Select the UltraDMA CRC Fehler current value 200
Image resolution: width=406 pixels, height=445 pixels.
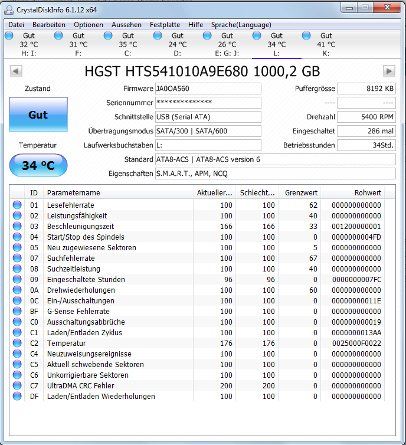(x=226, y=385)
